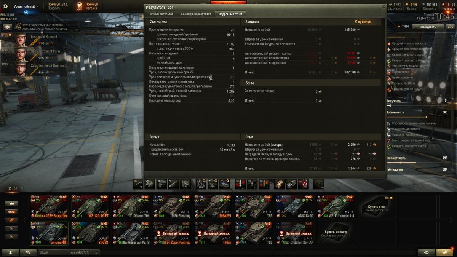The height and width of the screenshot is (257, 457).
Task: Select crew member Sous-lieutenant Normand
Action: click(36, 69)
